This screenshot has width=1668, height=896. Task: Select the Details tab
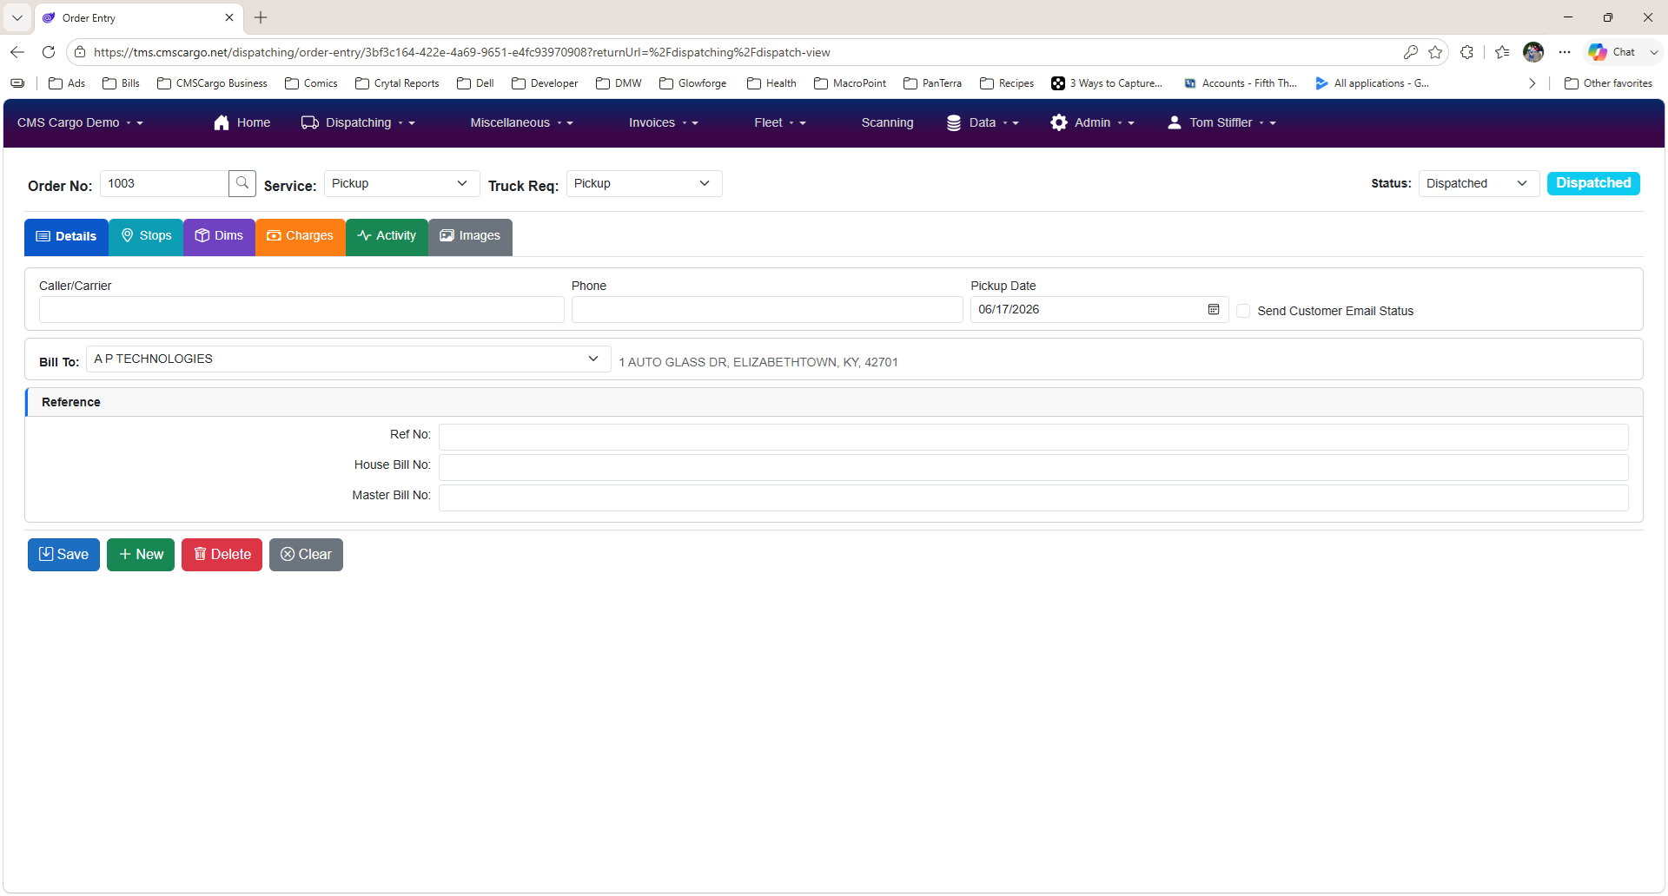coord(66,236)
